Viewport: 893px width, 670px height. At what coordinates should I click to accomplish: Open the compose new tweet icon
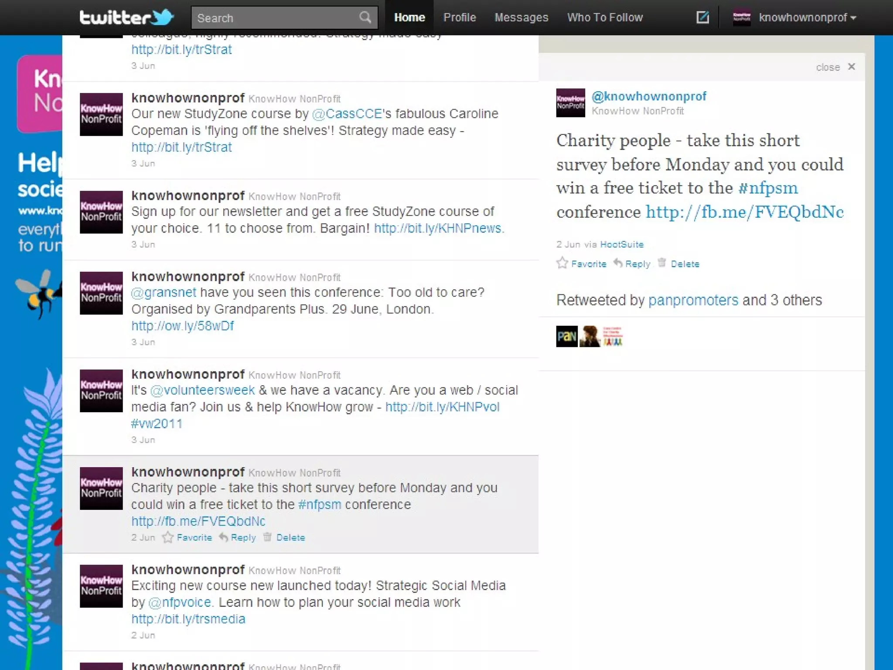pyautogui.click(x=702, y=17)
